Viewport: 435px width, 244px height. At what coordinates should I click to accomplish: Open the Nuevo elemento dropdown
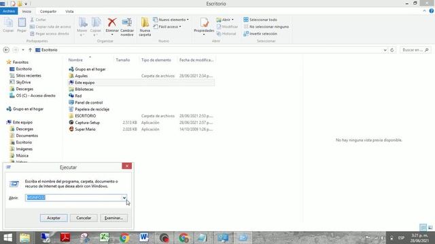[171, 20]
